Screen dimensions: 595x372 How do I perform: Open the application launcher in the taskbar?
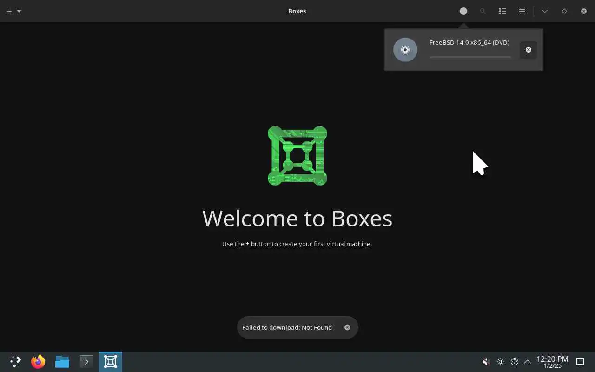coord(15,362)
